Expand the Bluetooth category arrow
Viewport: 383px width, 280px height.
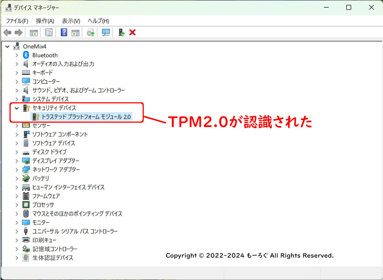point(17,55)
